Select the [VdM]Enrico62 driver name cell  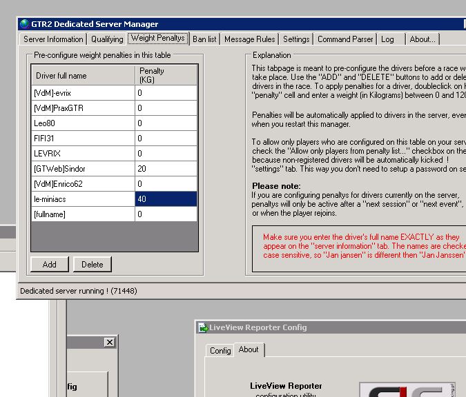83,184
